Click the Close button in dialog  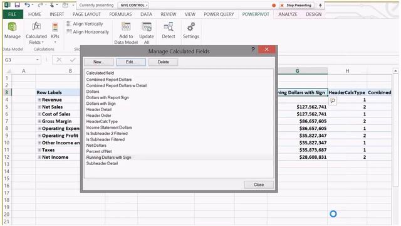(x=259, y=185)
